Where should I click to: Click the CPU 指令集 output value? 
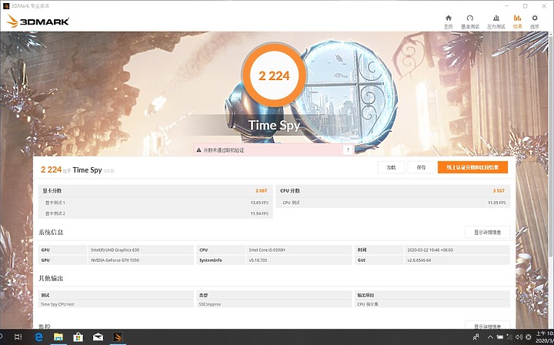pyautogui.click(x=368, y=304)
